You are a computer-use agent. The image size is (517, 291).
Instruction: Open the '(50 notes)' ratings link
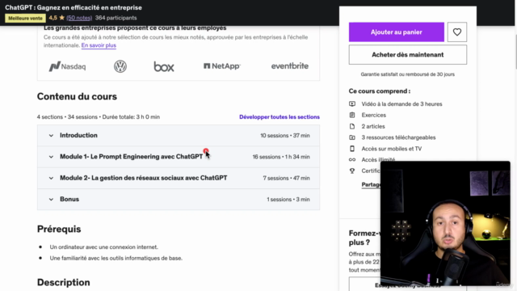coord(79,18)
